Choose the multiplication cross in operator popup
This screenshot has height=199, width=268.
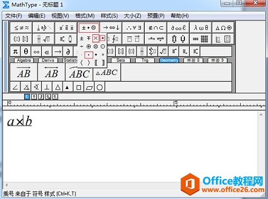pyautogui.click(x=95, y=38)
